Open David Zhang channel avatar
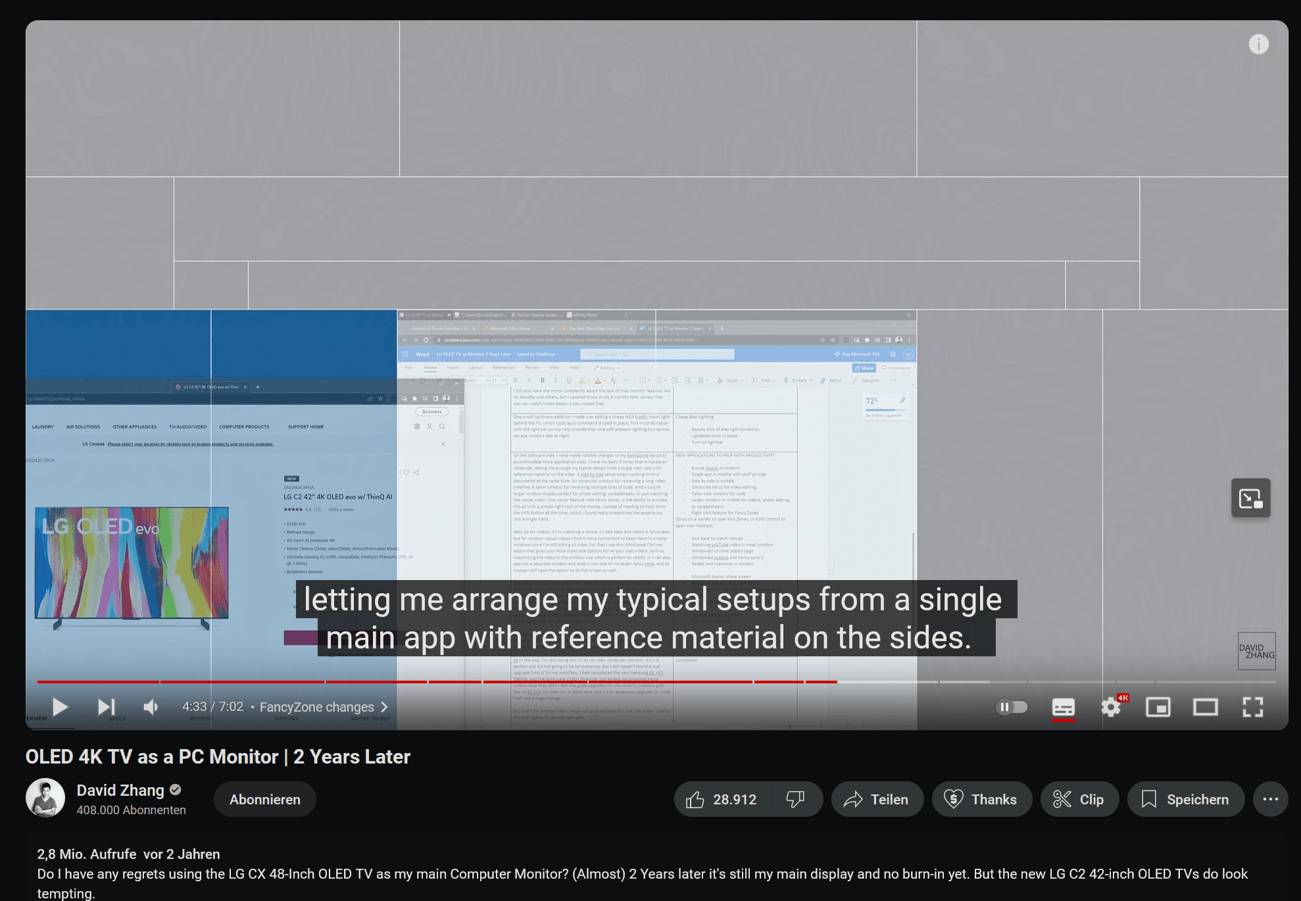 (45, 798)
